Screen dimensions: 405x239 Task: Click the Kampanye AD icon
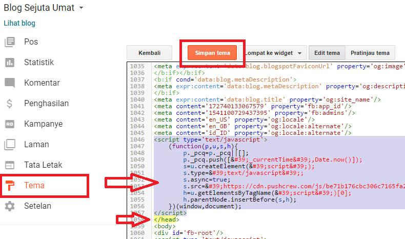tap(10, 124)
